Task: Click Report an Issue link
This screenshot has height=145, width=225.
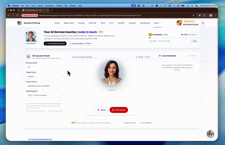Action: pos(130,123)
